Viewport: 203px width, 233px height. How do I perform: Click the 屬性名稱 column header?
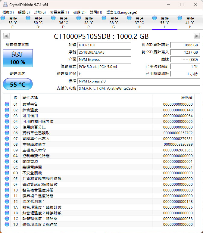(86, 98)
